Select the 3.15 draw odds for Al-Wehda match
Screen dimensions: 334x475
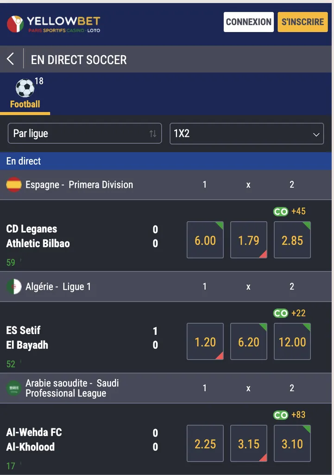coord(248,443)
